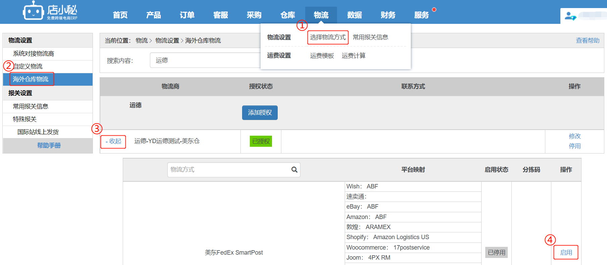The image size is (607, 265).
Task: Open 系统对接物流商 in the sidebar
Action: (48, 54)
